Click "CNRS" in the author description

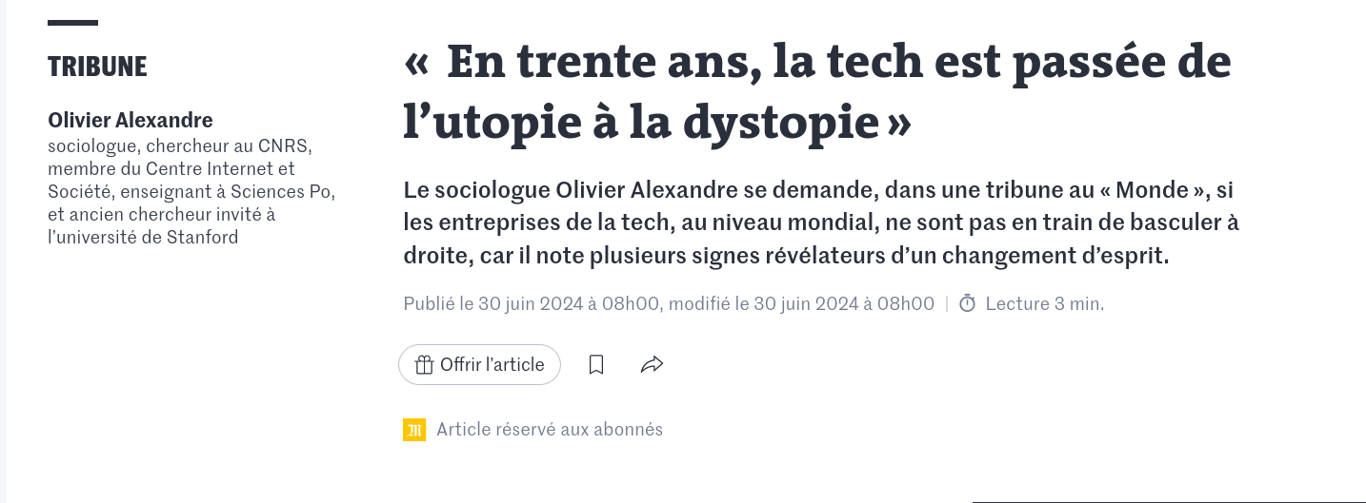[286, 146]
